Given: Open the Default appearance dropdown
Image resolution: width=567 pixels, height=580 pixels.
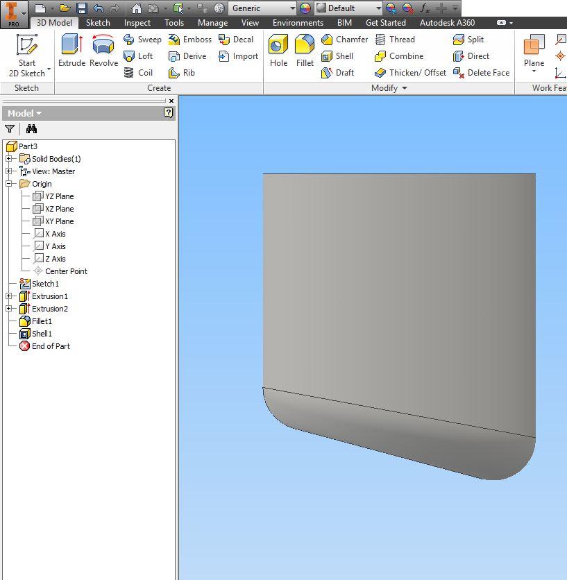Looking at the screenshot, I should 378,8.
